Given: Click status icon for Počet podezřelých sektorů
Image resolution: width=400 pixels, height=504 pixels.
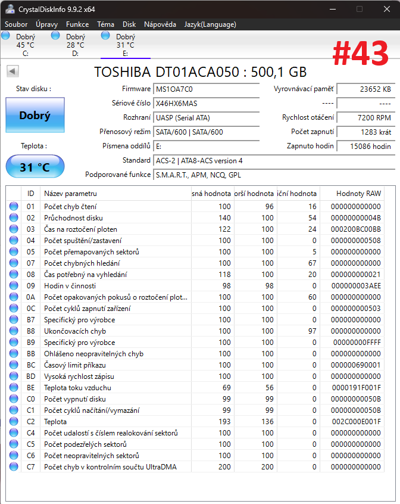Looking at the screenshot, I should pos(14,444).
